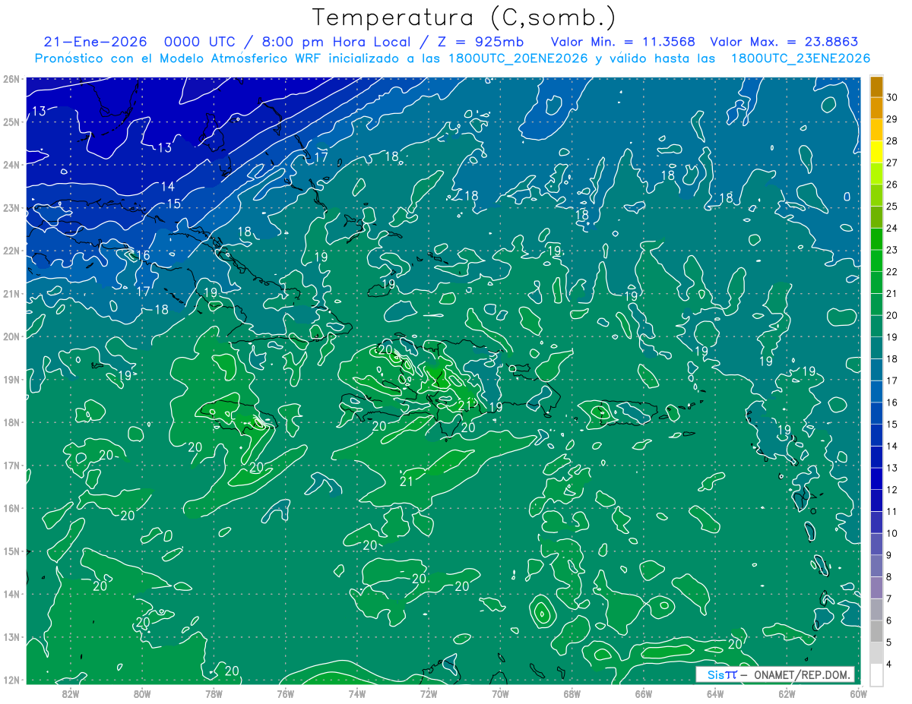This screenshot has height=704, width=912.
Task: Click longitude axis label "70W"
Action: tap(500, 693)
